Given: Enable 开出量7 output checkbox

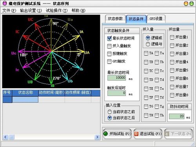Looking at the screenshot, I should (x=172, y=87).
